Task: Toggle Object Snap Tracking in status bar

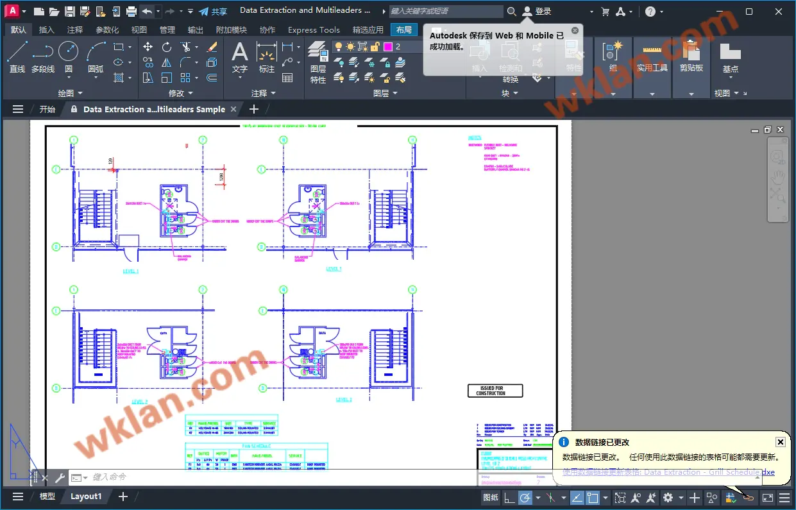Action: coord(577,497)
